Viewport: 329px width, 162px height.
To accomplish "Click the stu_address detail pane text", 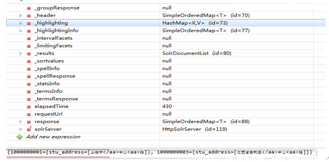I will pyautogui.click(x=160, y=152).
